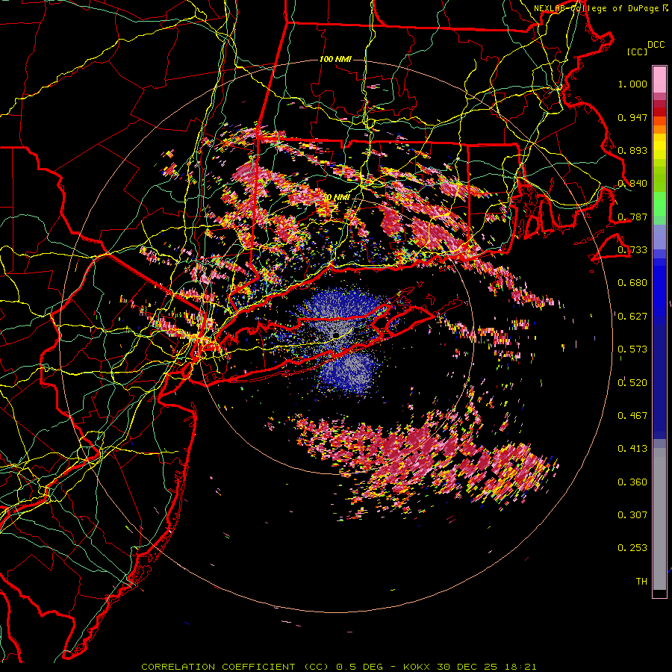Select the 0.840 value on color scale
This screenshot has height=672, width=672.
tap(632, 184)
